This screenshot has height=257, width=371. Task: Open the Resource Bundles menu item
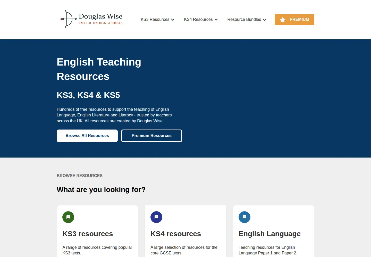[x=244, y=20]
